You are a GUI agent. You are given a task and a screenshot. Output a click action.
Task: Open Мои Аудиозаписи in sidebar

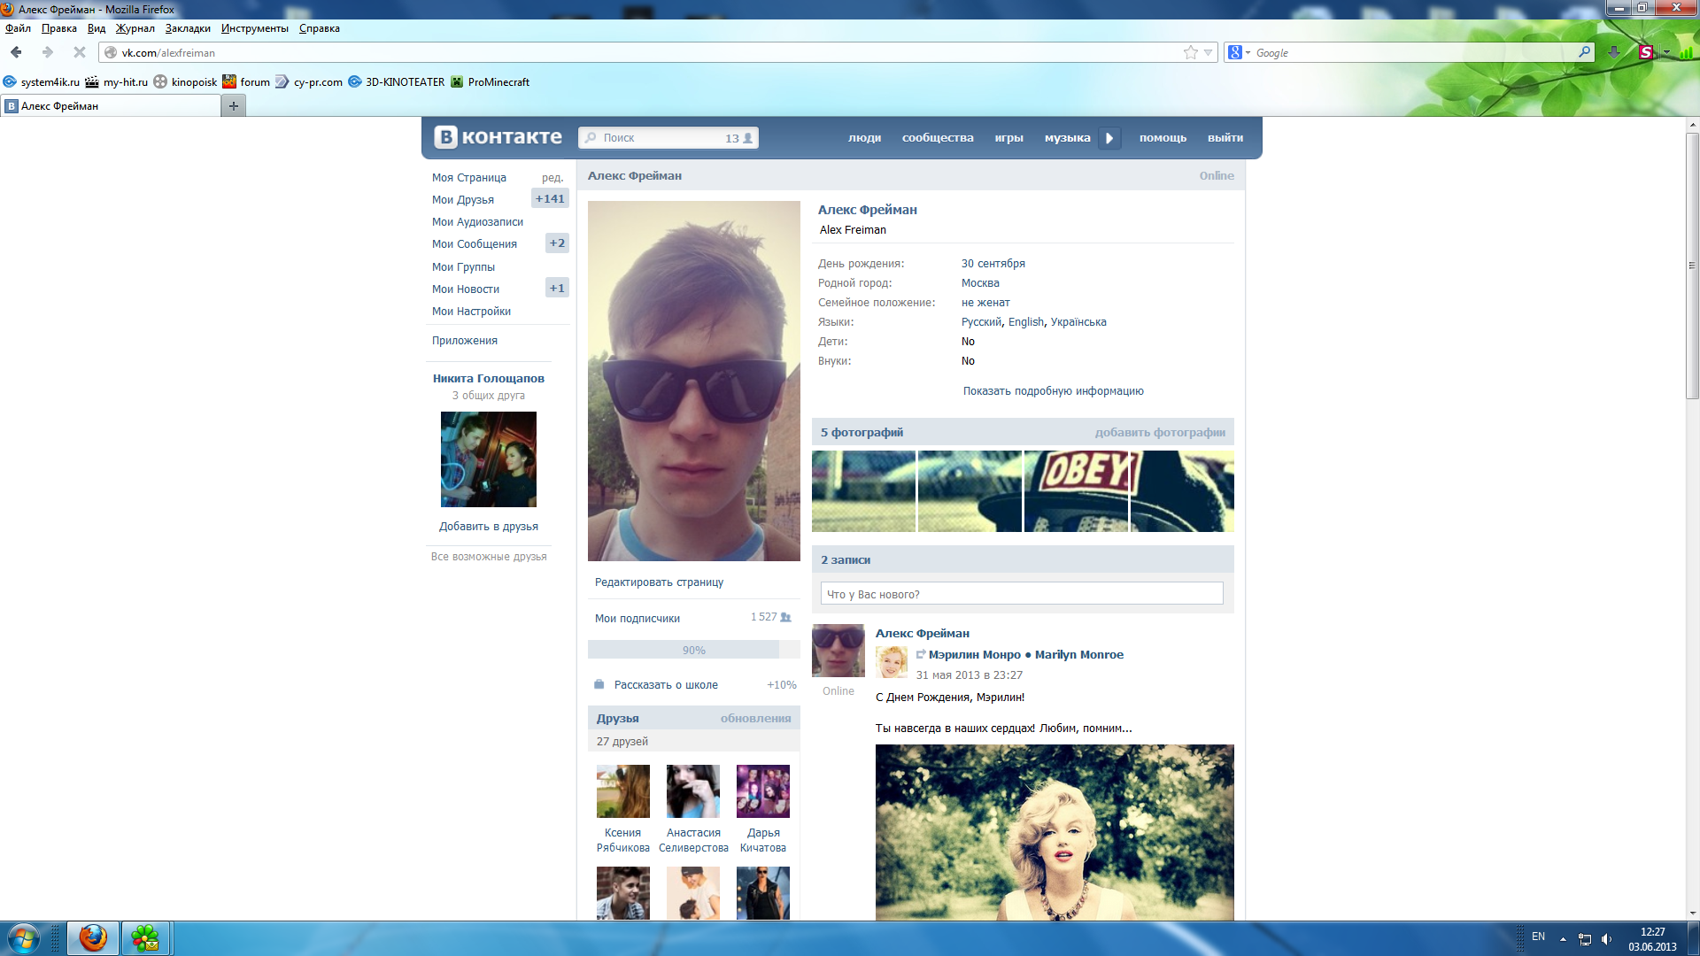[477, 222]
